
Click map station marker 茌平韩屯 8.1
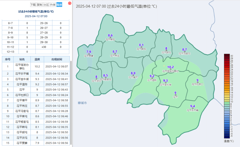[141, 47]
